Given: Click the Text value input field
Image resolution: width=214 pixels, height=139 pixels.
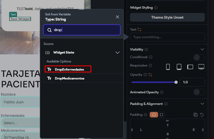Looking at the screenshot, I should (167, 37).
